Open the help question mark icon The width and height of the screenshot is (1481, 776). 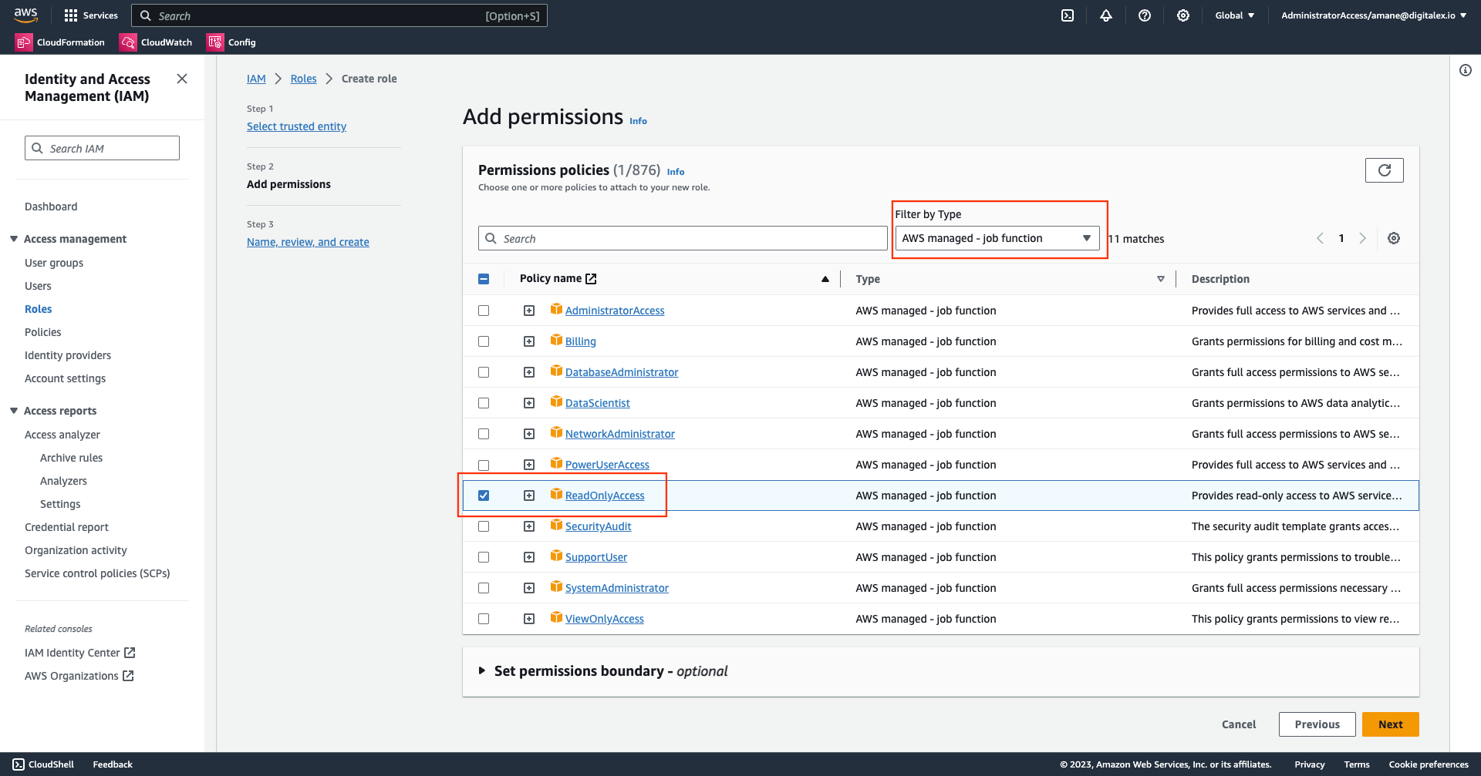(x=1145, y=15)
